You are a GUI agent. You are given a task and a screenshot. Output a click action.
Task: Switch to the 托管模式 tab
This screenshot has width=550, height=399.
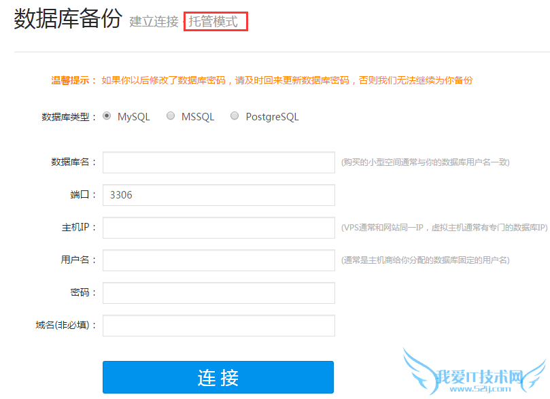[215, 21]
